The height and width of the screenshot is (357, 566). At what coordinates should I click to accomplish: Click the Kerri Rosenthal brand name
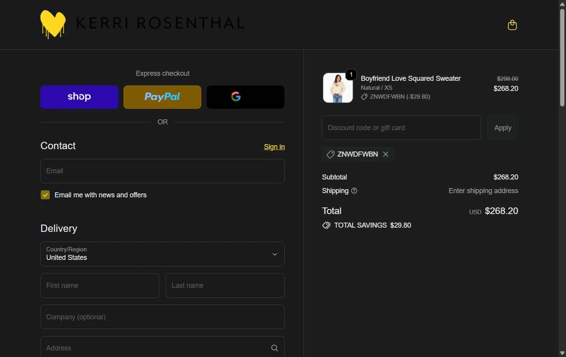(x=160, y=23)
